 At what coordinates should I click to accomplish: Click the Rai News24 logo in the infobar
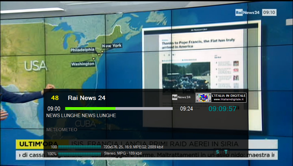point(181,97)
